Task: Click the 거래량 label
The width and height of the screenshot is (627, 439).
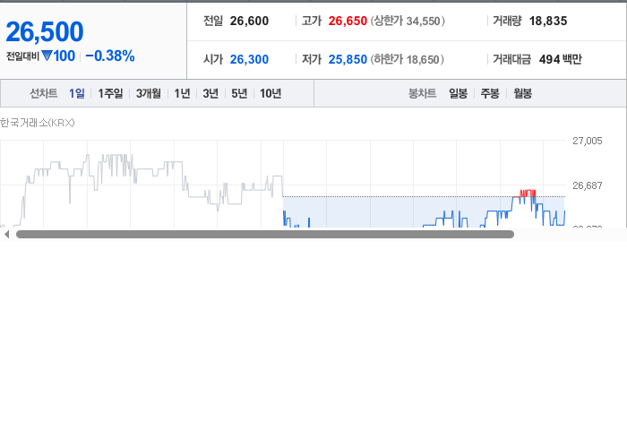Action: tap(507, 21)
